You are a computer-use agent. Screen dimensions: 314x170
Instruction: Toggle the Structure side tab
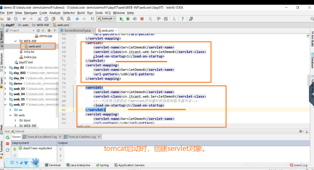[x=2, y=62]
